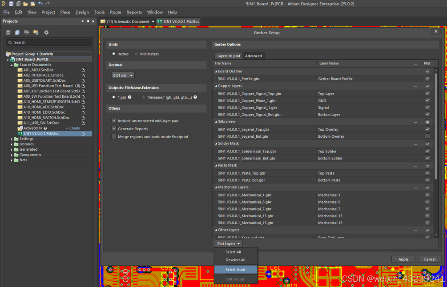Click the ellipsis button in Copper Layers row
This screenshot has width=447, height=287.
click(415, 86)
